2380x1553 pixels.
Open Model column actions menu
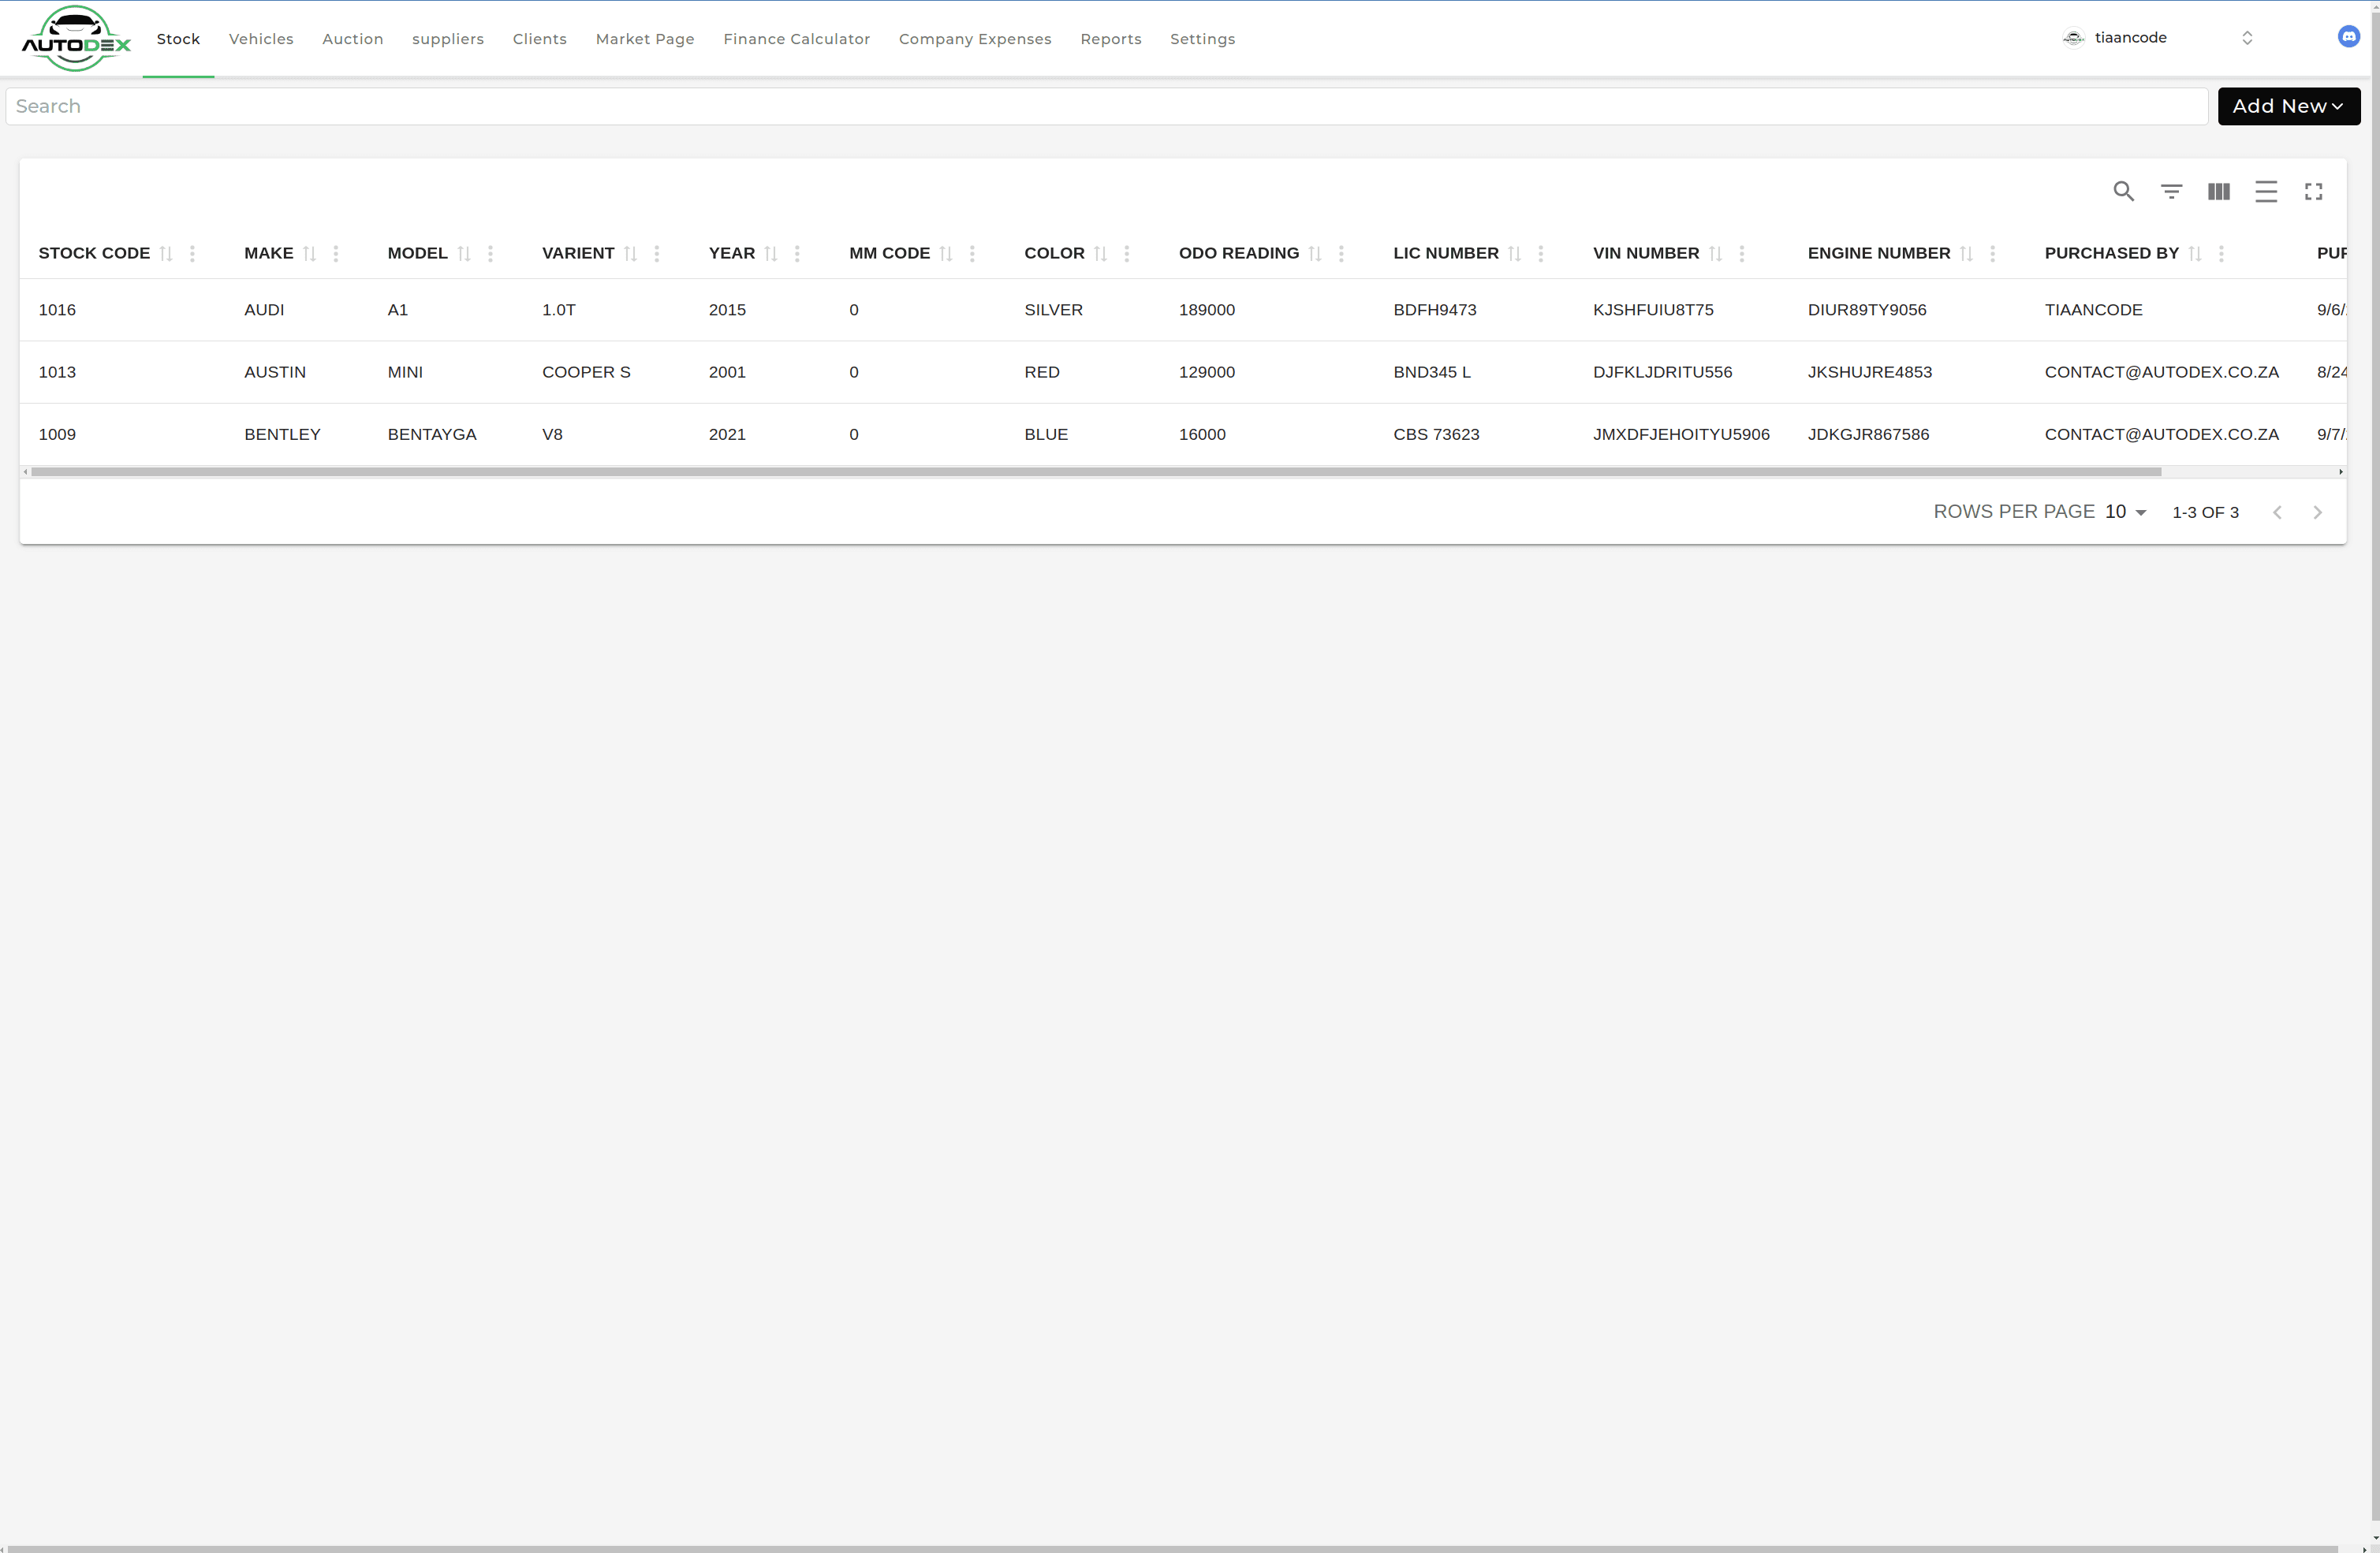[490, 254]
